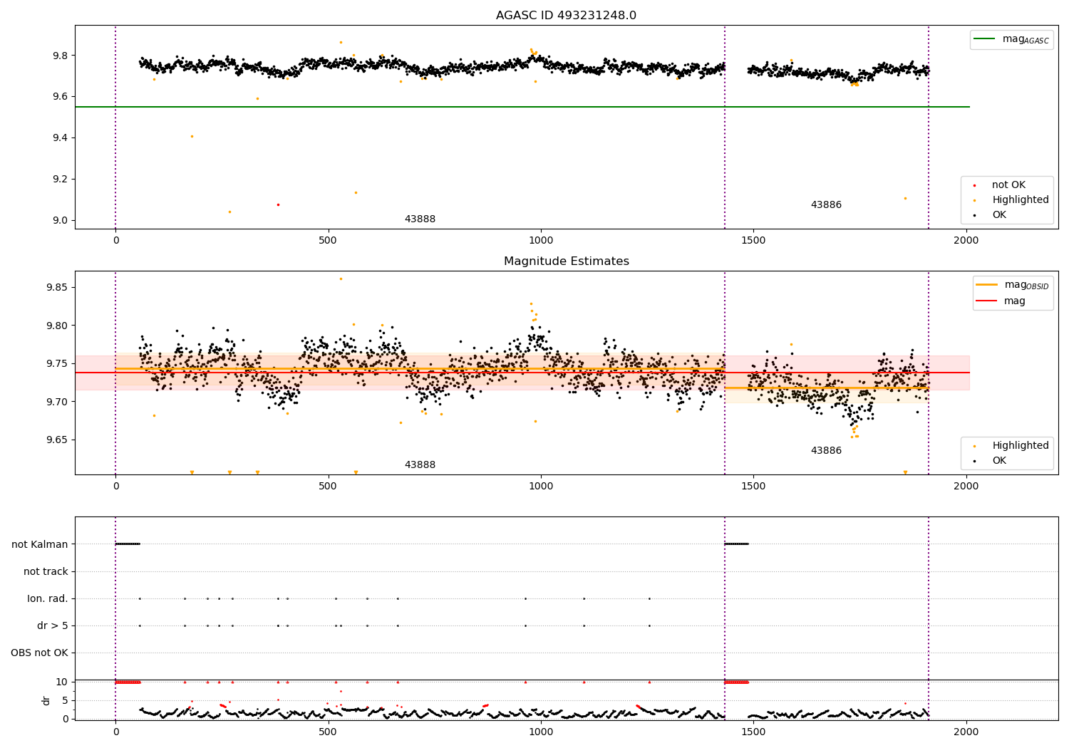This screenshot has width=1069, height=748.
Task: Click the 1000 x-tick under Magnitude Estimates panel
Action: pyautogui.click(x=541, y=486)
